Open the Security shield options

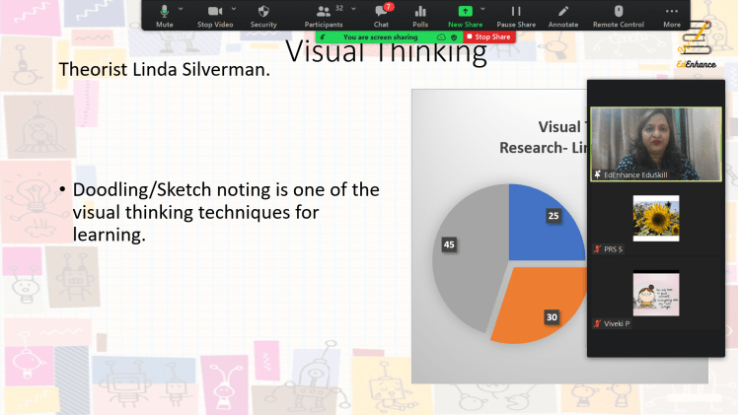pyautogui.click(x=263, y=14)
